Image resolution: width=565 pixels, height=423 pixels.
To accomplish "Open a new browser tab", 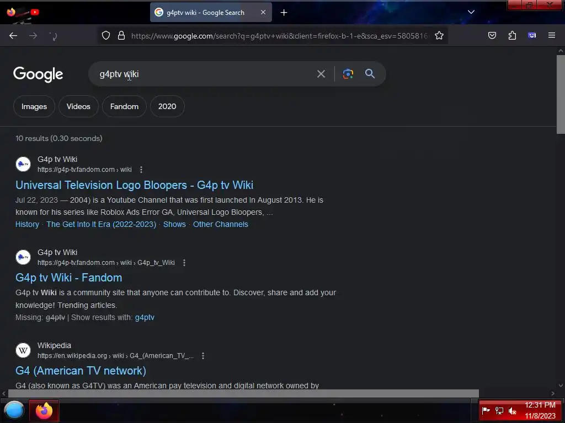I will coord(284,13).
